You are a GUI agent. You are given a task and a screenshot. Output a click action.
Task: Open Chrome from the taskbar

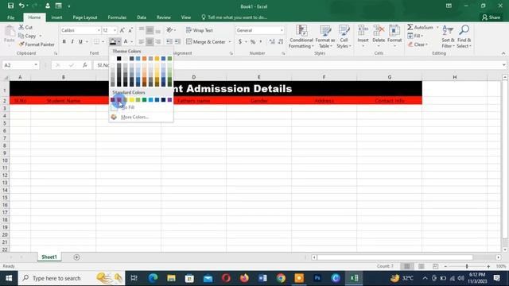[x=281, y=278]
